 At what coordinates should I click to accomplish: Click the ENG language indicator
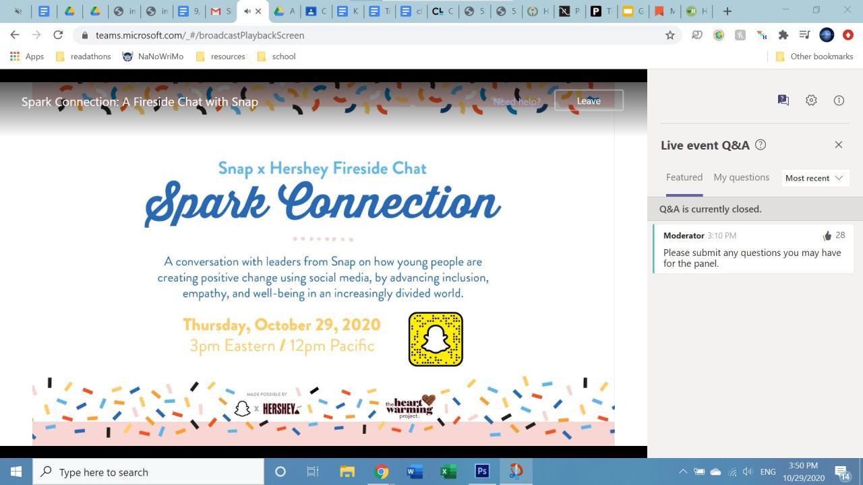767,472
